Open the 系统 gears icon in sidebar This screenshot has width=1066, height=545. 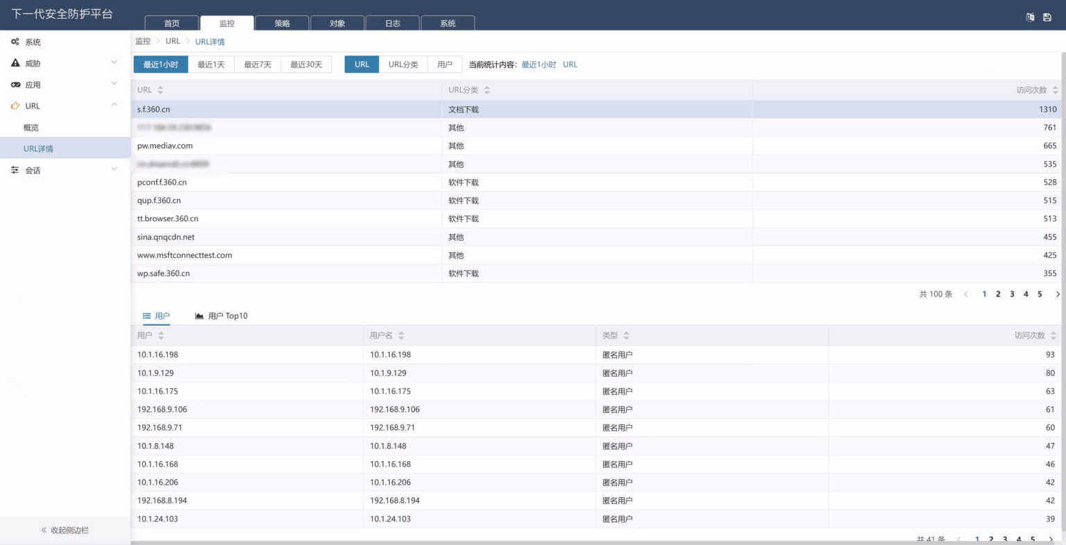coord(15,42)
